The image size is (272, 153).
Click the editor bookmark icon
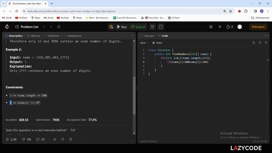254,42
